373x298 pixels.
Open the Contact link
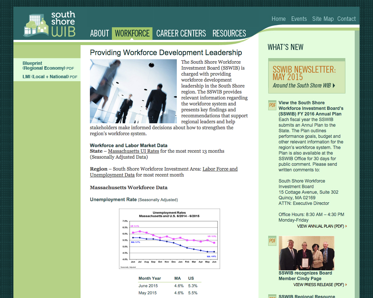(347, 19)
